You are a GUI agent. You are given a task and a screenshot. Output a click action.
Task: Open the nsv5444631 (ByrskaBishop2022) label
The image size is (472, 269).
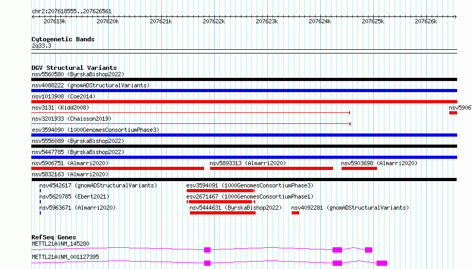(x=235, y=208)
